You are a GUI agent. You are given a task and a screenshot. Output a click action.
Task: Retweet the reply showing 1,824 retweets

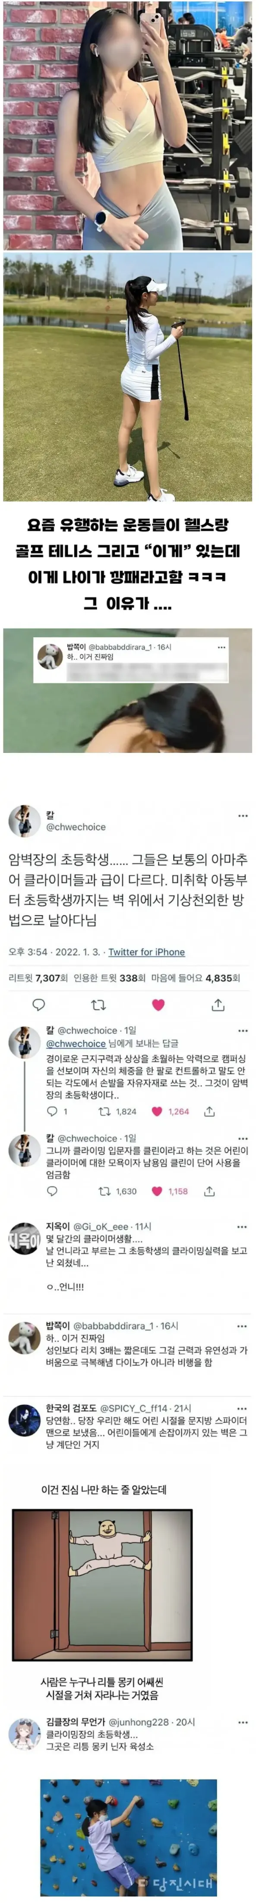[117, 1111]
